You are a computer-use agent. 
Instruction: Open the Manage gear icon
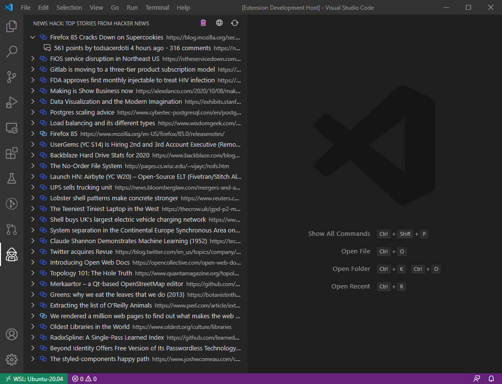(x=12, y=360)
